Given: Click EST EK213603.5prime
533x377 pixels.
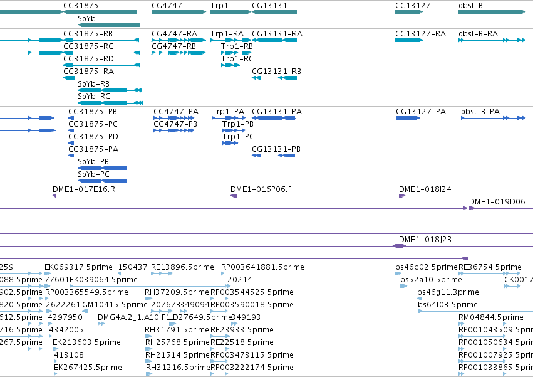Looking at the screenshot, I should tap(54, 349).
